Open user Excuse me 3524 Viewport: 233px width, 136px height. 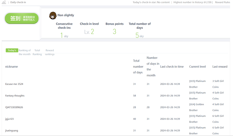pos(14,84)
